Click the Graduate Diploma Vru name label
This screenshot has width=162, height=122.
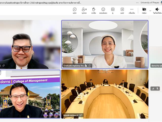pos(73,66)
